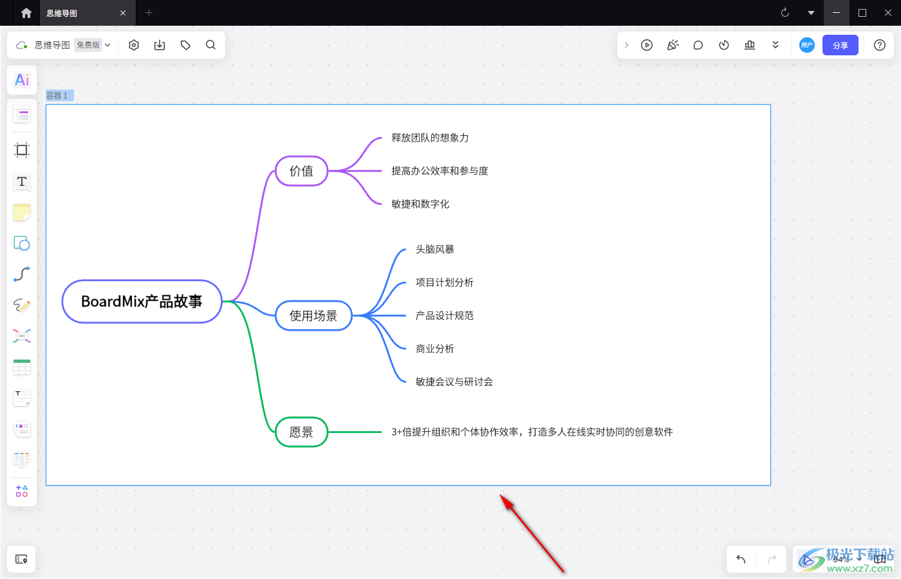Select the 提高办公效率和参与度 node
This screenshot has height=579, width=901.
tap(440, 171)
